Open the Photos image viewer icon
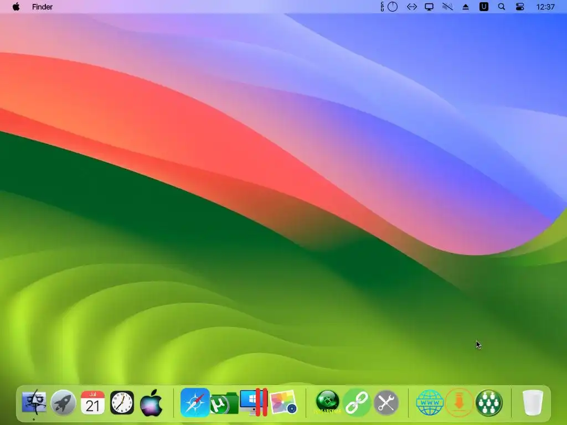The height and width of the screenshot is (425, 567). (283, 402)
